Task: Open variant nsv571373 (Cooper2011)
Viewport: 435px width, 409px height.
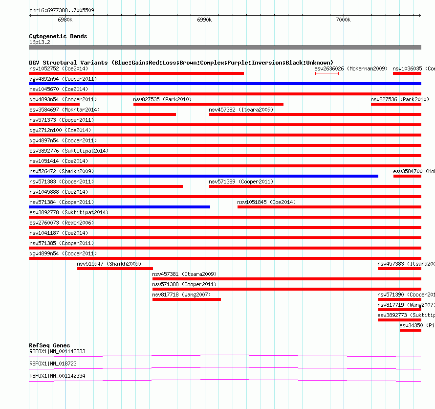Action: click(x=62, y=120)
